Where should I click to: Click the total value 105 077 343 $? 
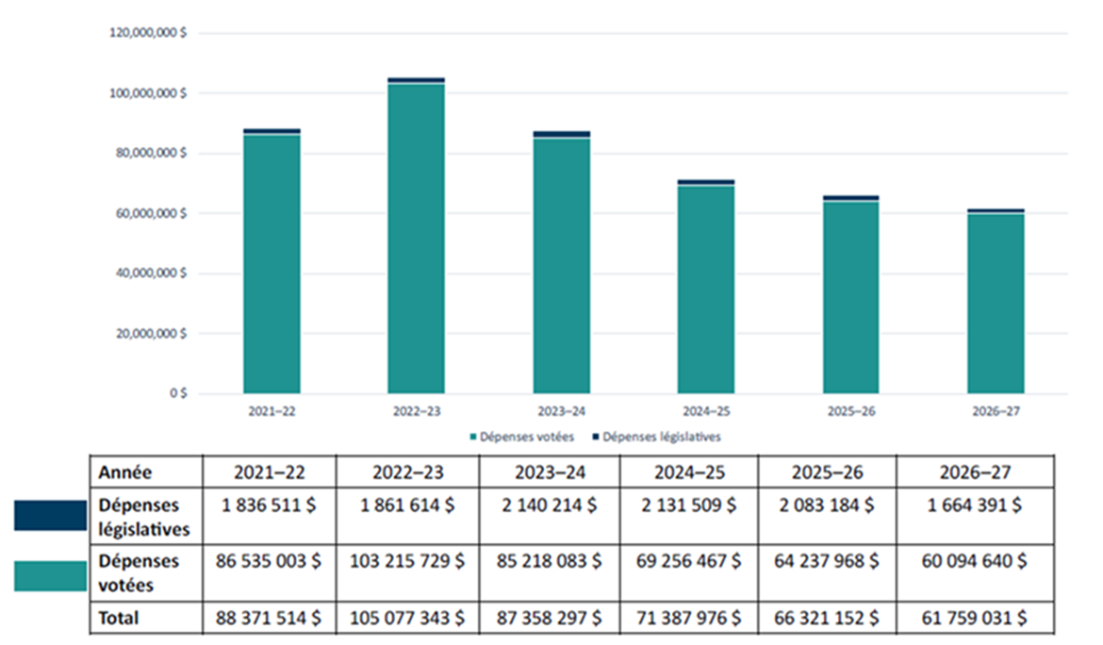pos(406,618)
